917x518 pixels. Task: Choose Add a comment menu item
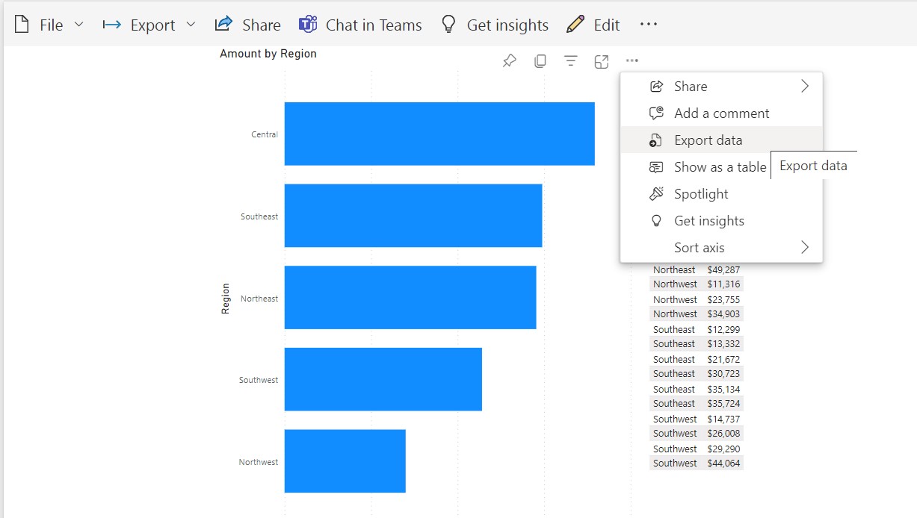(721, 113)
